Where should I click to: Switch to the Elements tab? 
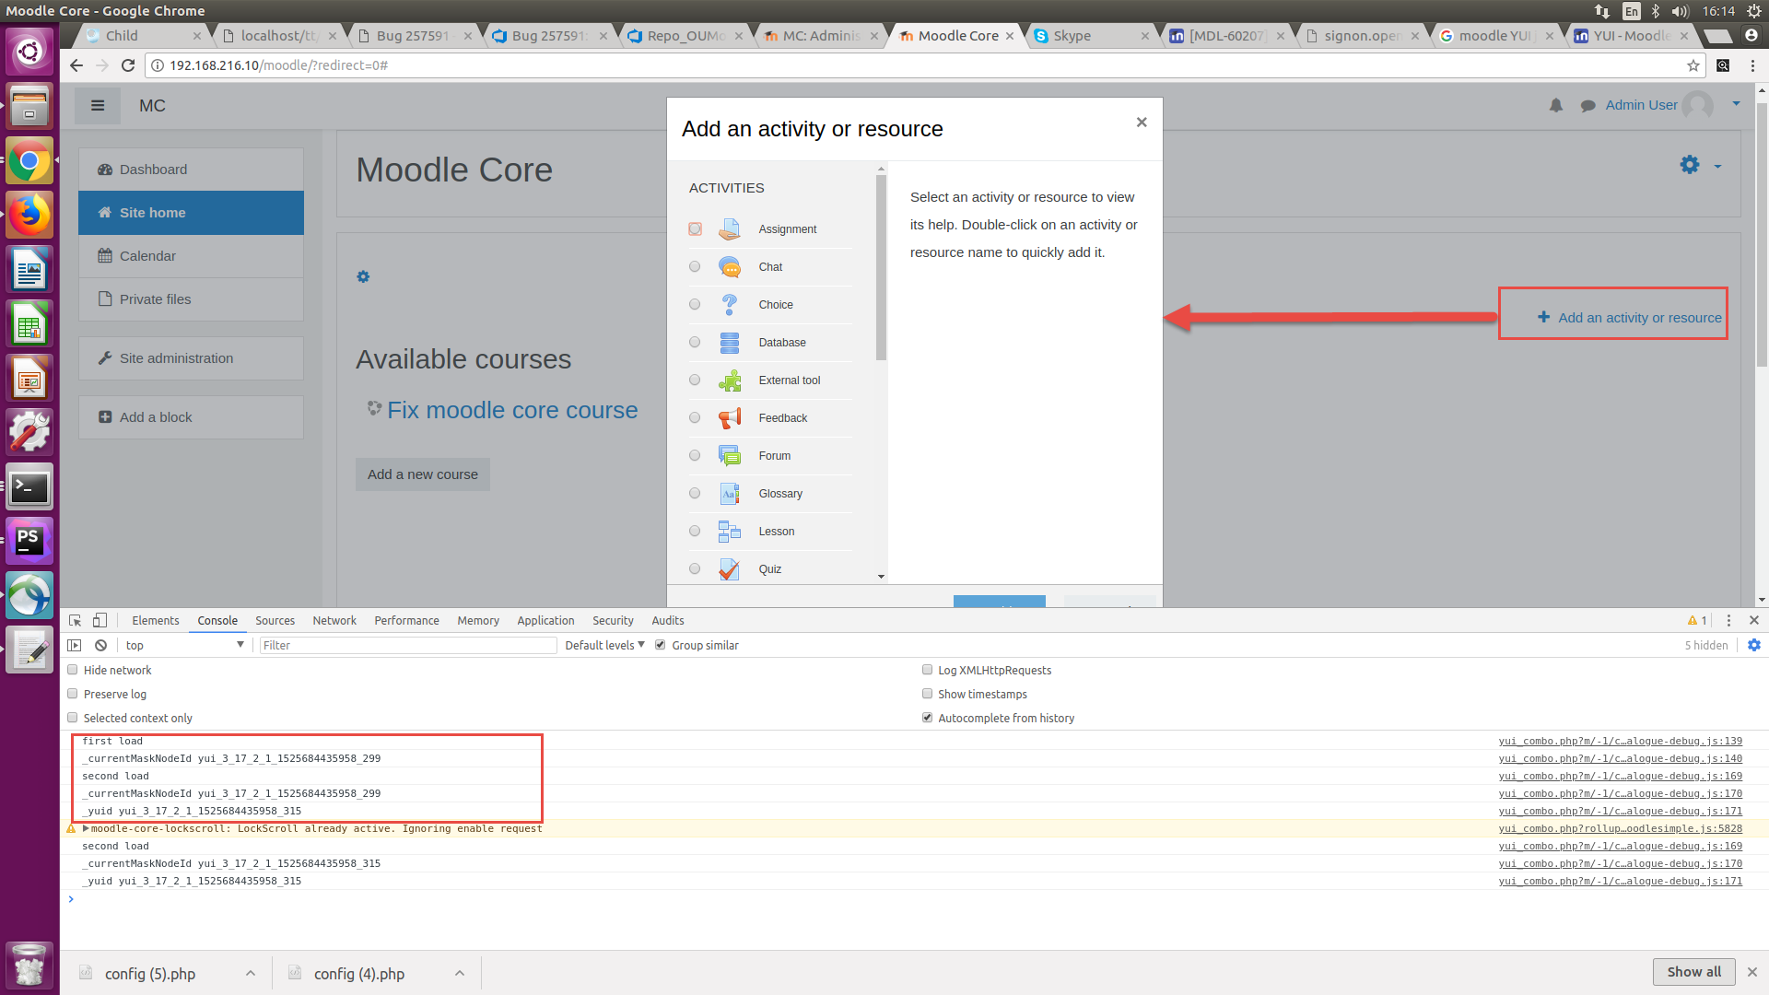pos(155,621)
